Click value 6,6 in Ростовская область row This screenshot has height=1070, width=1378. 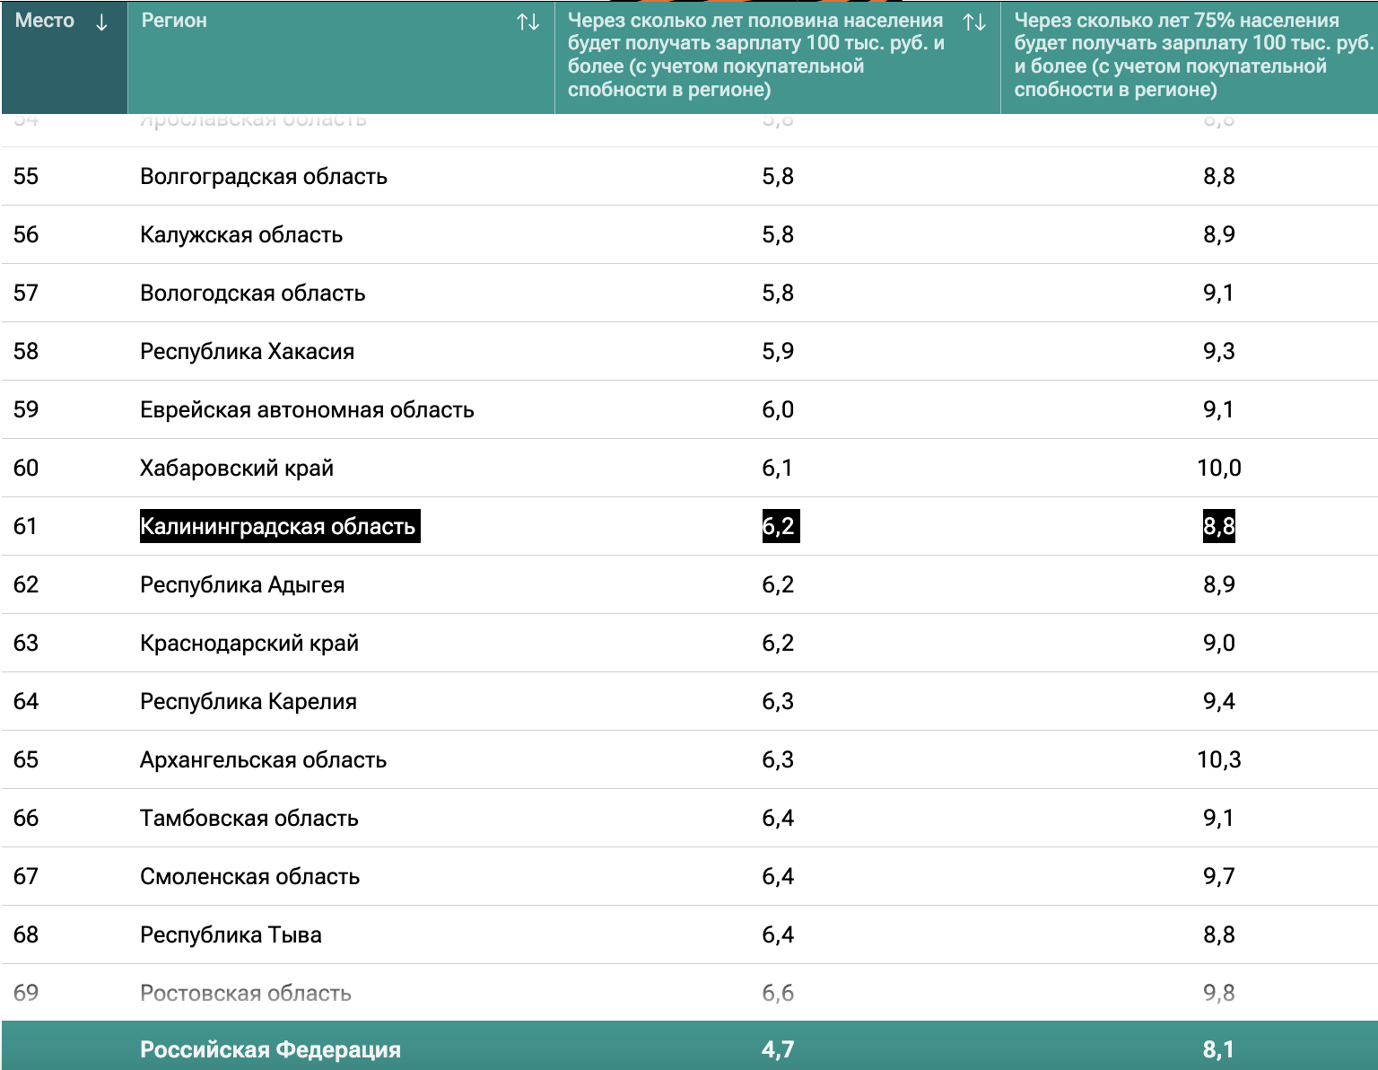click(778, 993)
